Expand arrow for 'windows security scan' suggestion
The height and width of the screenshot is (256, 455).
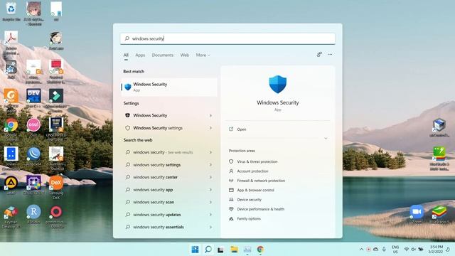[210, 202]
